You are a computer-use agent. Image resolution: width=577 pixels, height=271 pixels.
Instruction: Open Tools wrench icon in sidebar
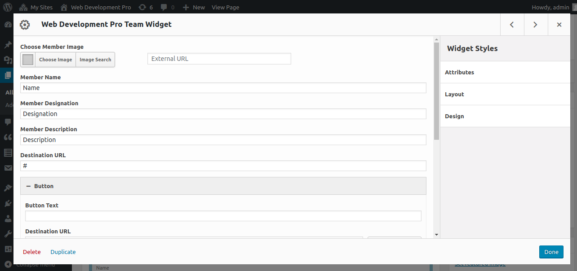point(8,234)
